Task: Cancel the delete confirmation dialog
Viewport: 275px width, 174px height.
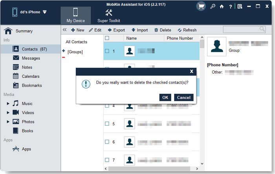Action: pyautogui.click(x=183, y=98)
